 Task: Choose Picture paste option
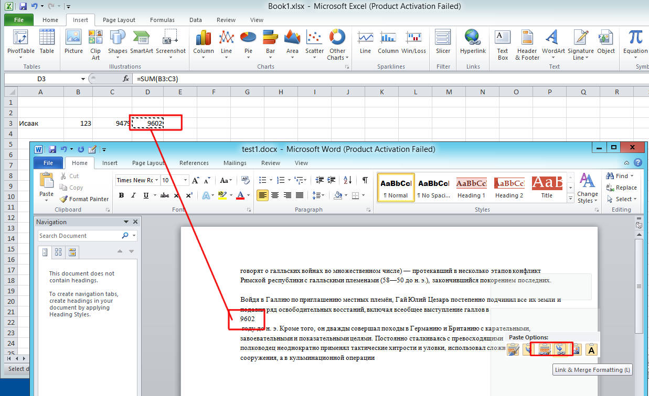[x=576, y=349]
